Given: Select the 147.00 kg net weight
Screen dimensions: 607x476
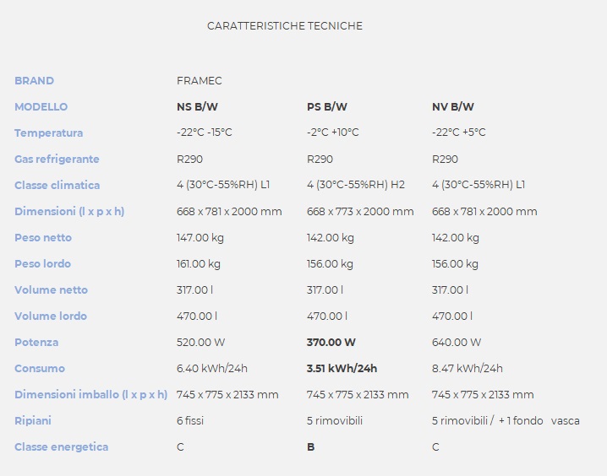Looking at the screenshot, I should 199,238.
